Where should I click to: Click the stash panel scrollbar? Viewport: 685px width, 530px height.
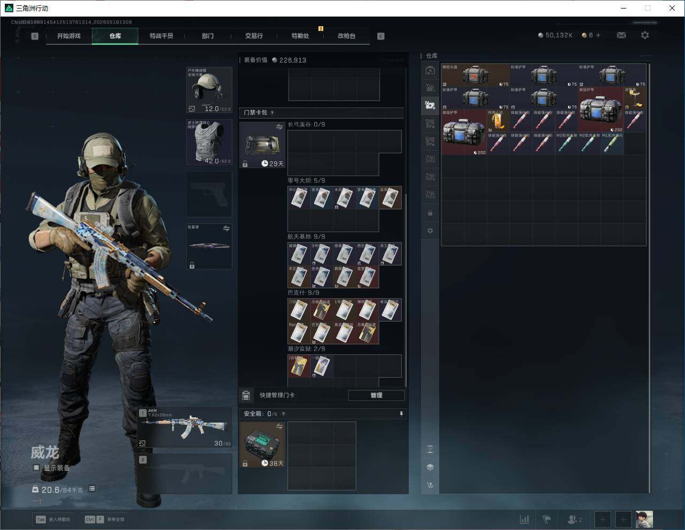tap(649, 278)
